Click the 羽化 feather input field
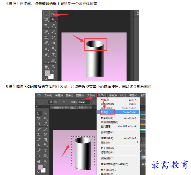Viewport: 191px width, 175px height. (x=84, y=102)
